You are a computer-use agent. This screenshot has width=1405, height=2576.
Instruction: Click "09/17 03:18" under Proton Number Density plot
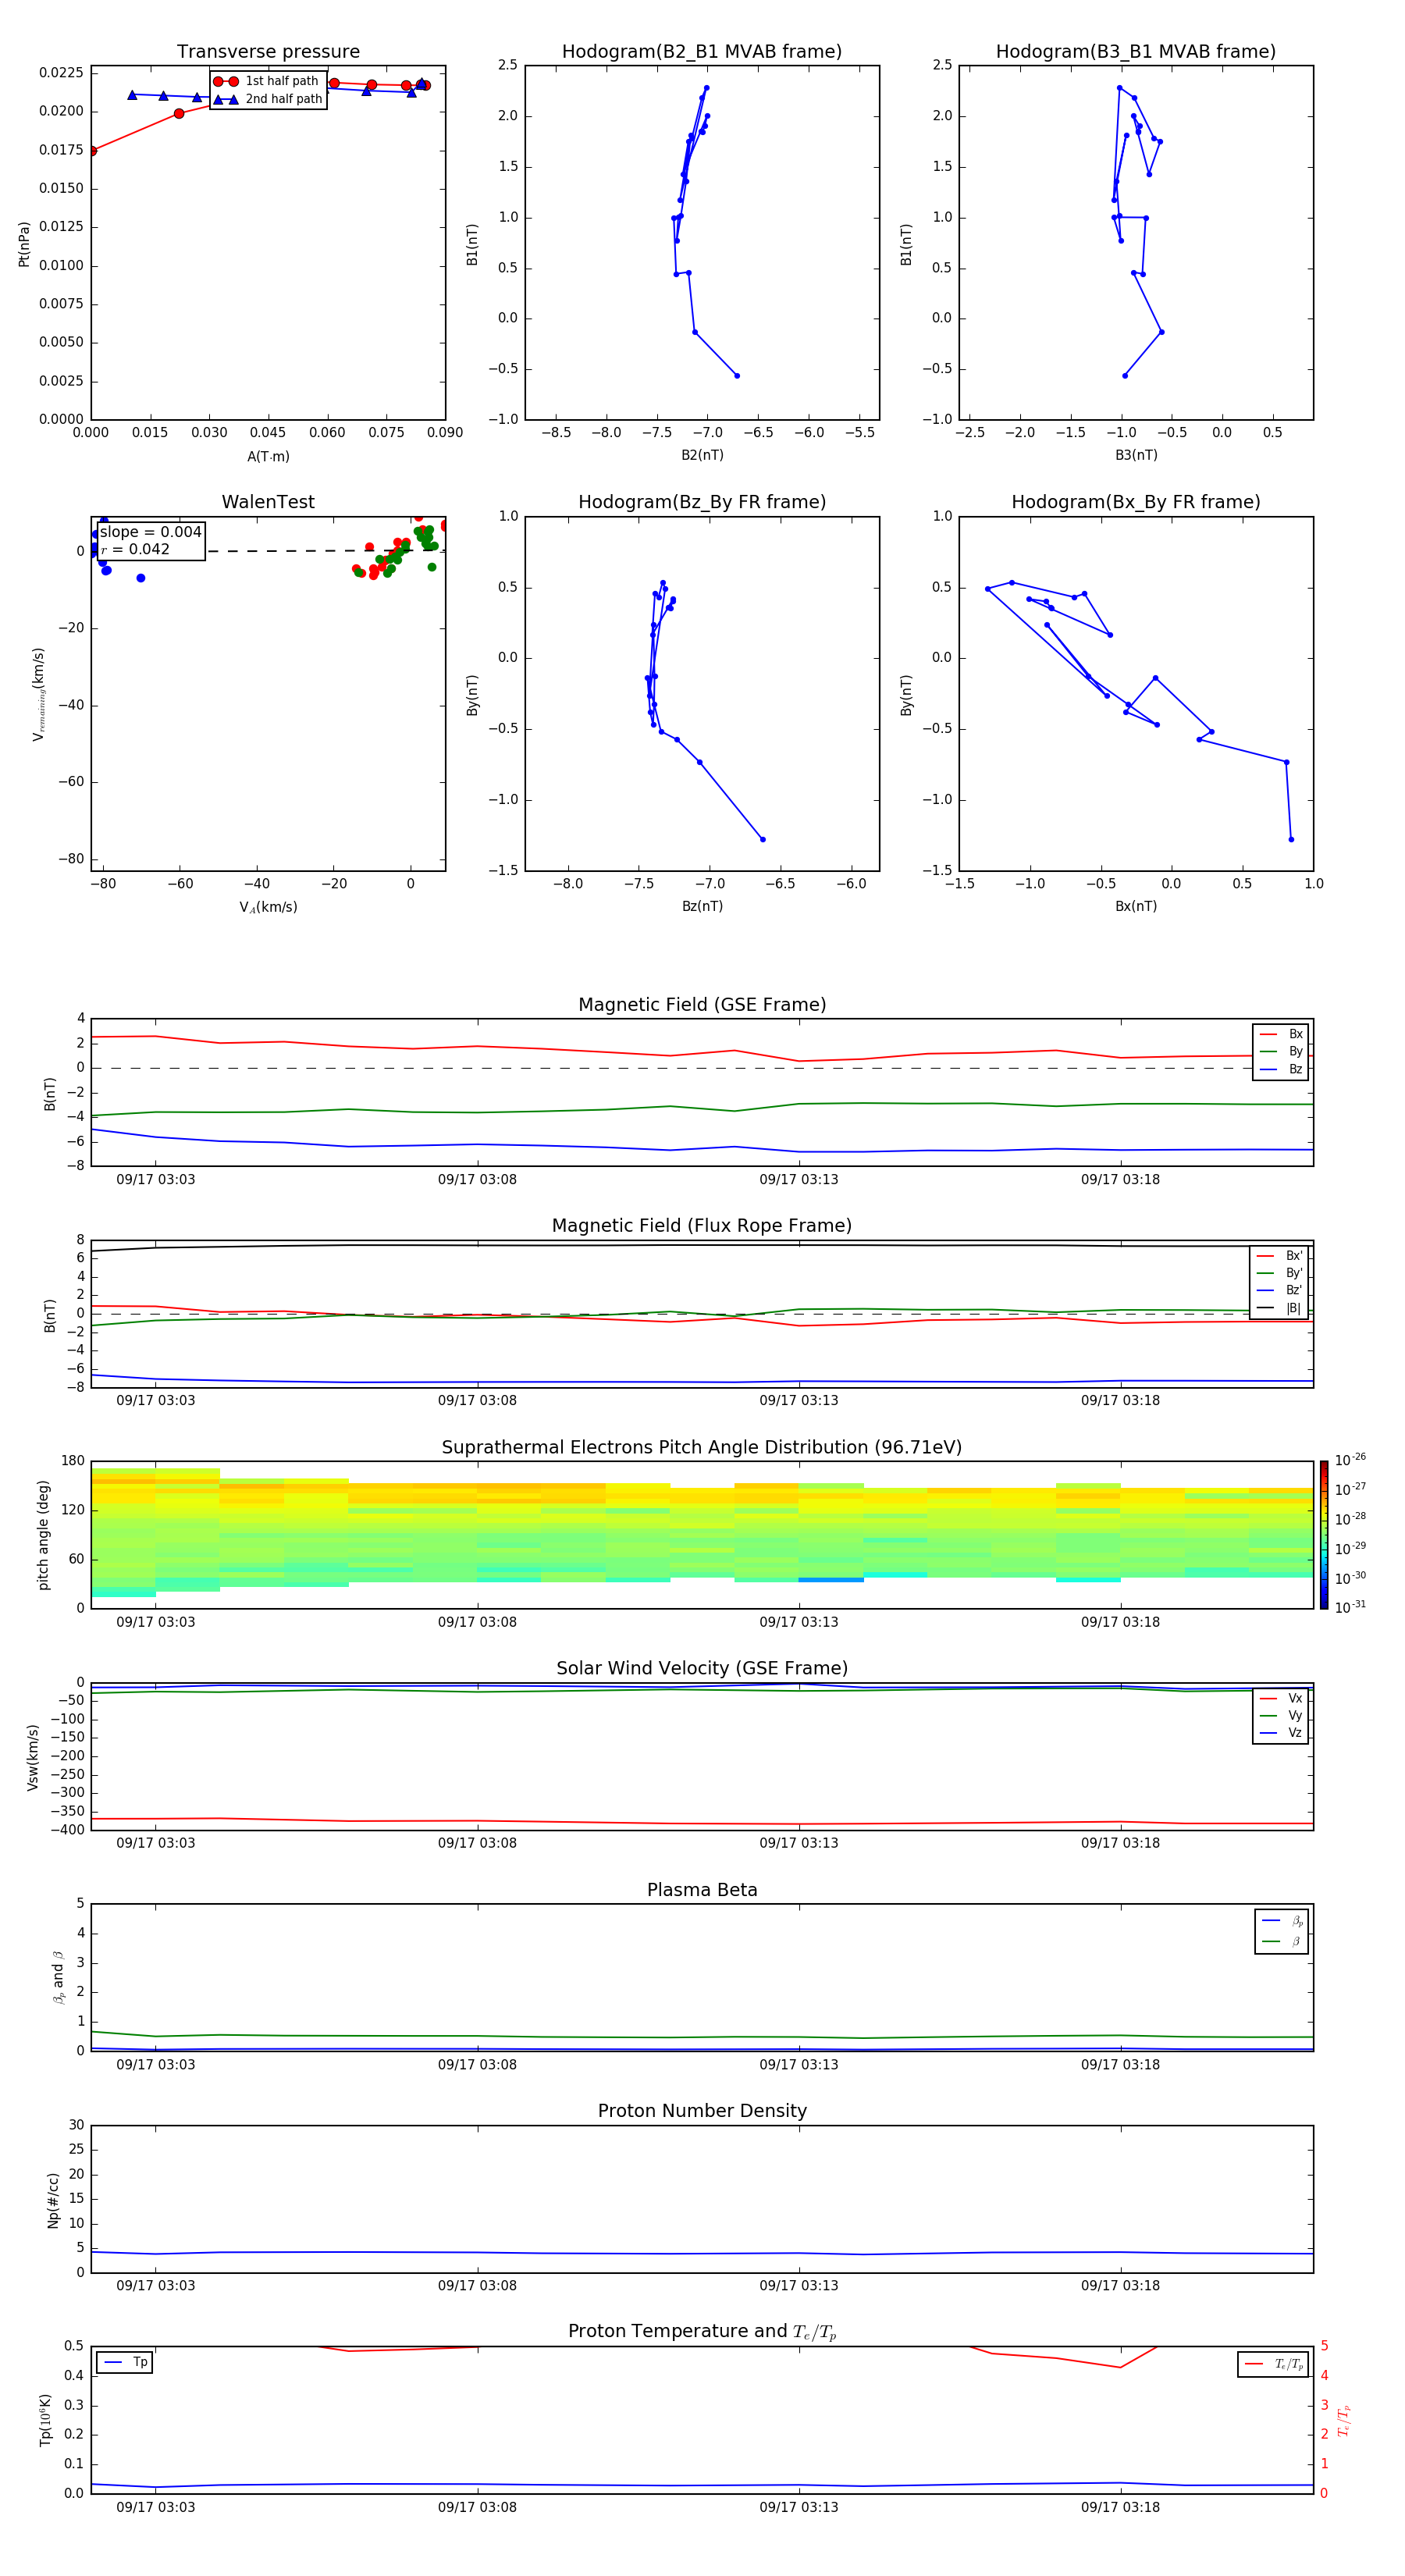(x=1120, y=2286)
